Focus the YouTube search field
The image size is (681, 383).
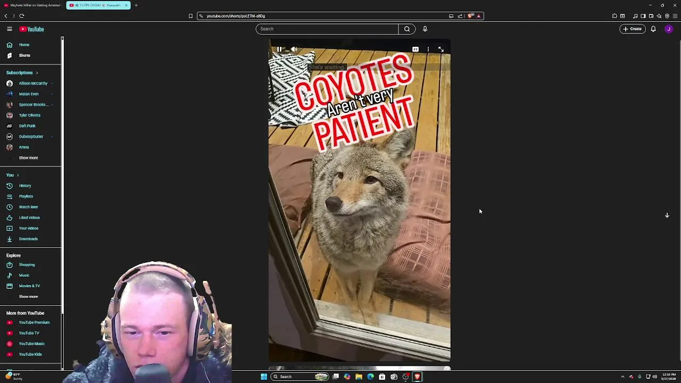[327, 29]
